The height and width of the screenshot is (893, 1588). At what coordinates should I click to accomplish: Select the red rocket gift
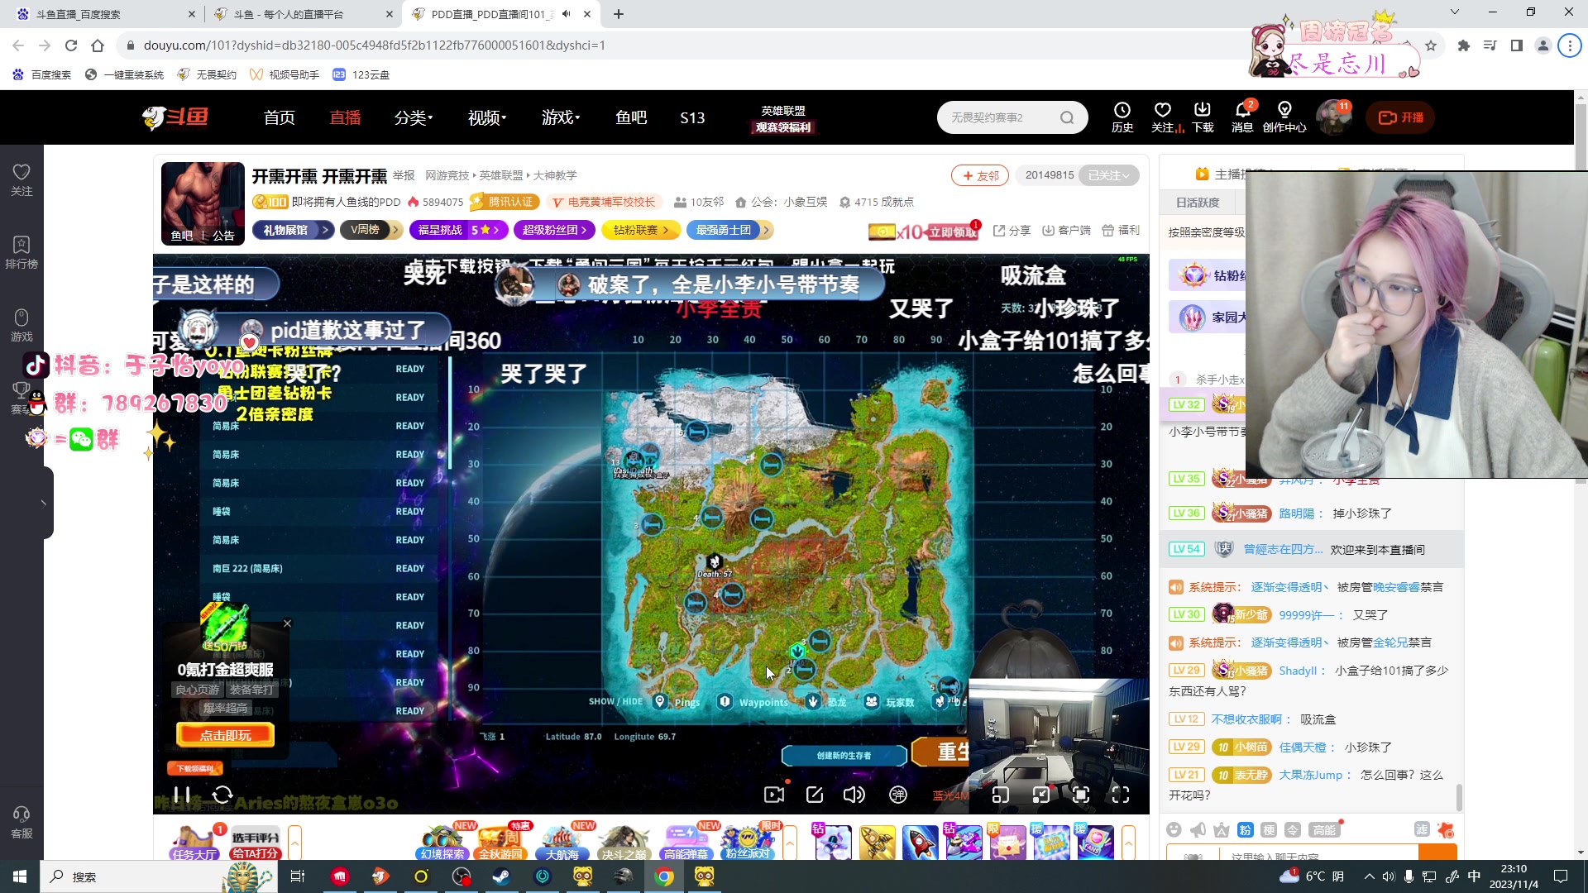[920, 843]
